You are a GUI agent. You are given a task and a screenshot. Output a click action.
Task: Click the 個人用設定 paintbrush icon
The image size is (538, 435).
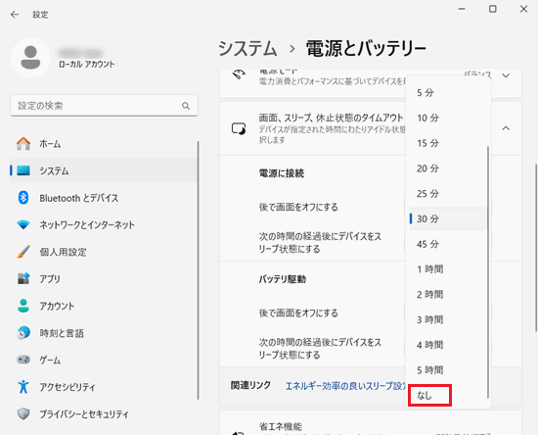coord(23,252)
